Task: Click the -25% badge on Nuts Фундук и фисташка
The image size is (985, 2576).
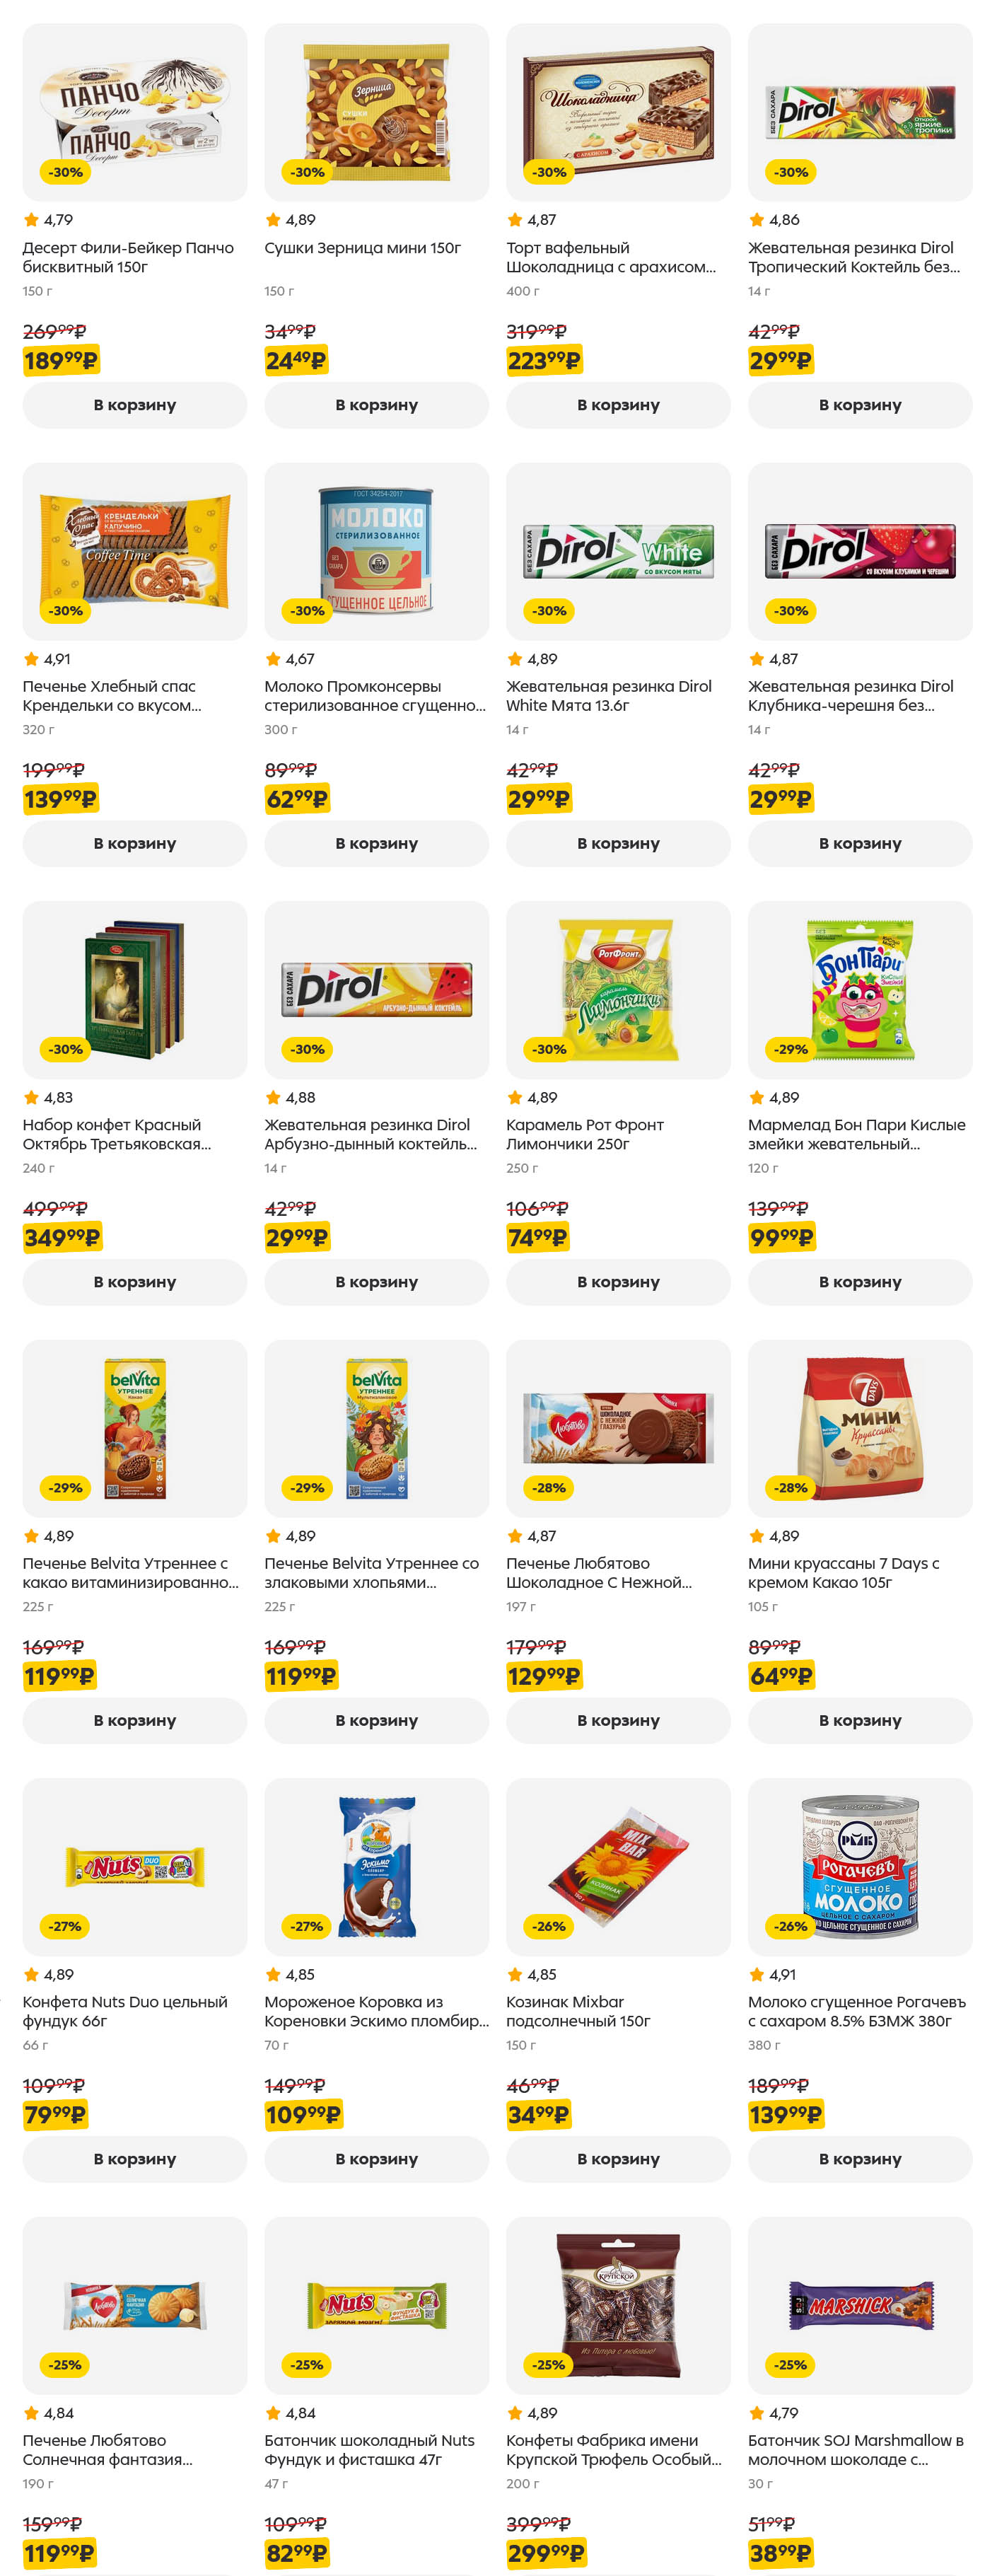Action: pos(307,2365)
